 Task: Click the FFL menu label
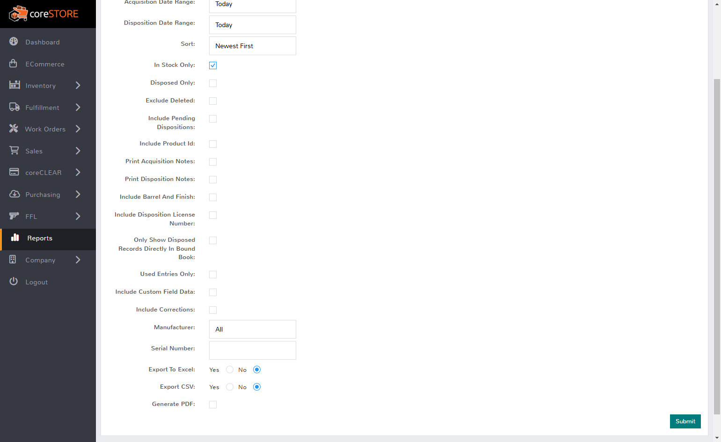pos(31,217)
